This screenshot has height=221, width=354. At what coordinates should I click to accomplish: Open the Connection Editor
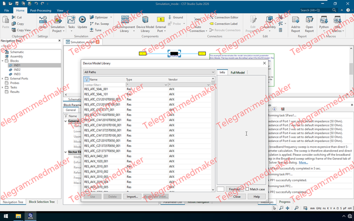pos(224,17)
